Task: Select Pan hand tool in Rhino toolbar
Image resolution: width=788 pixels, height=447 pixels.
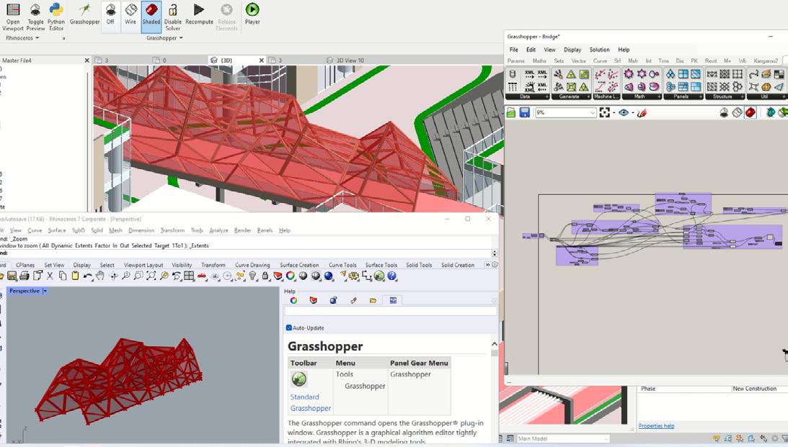Action: point(100,276)
